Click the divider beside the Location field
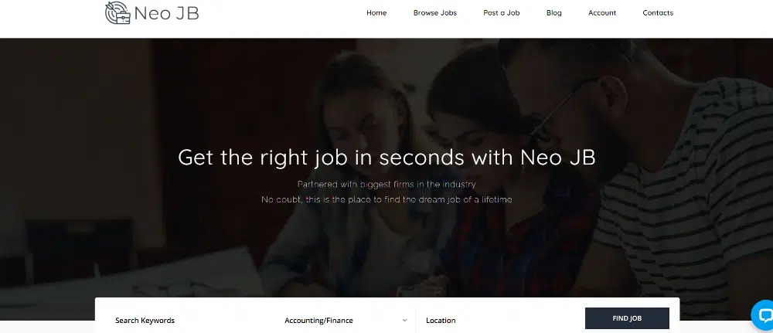 point(416,320)
